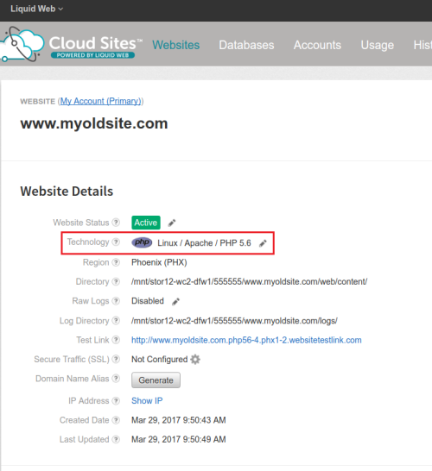Select the www.myoldsite.com heading
The height and width of the screenshot is (471, 432).
94,123
